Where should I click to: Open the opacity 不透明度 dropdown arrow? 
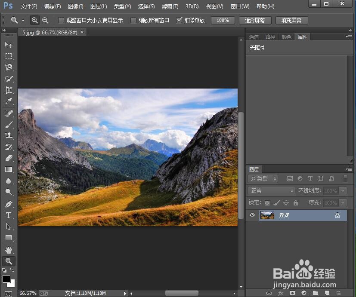point(343,191)
